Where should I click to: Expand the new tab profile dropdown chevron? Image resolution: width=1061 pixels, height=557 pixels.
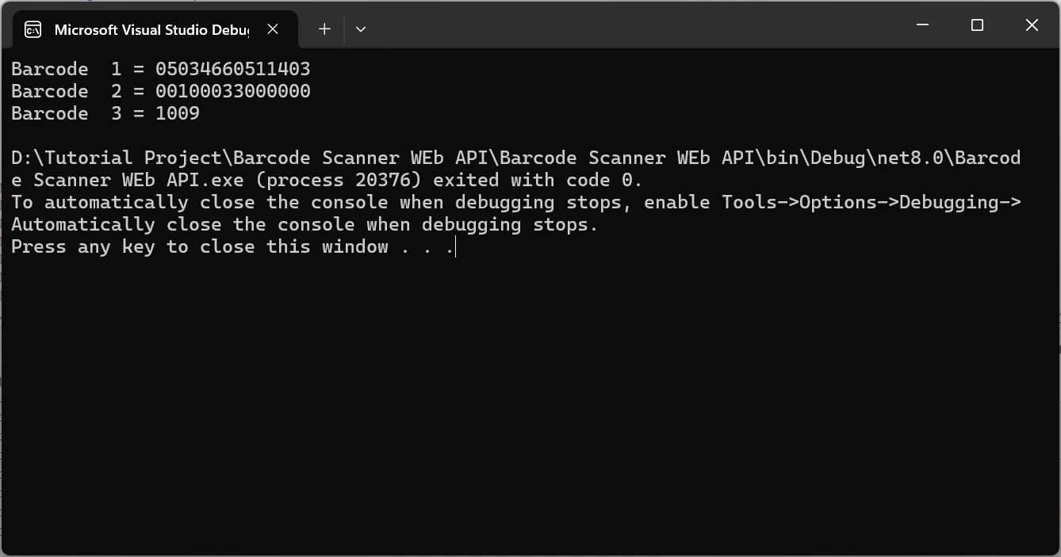(x=361, y=29)
